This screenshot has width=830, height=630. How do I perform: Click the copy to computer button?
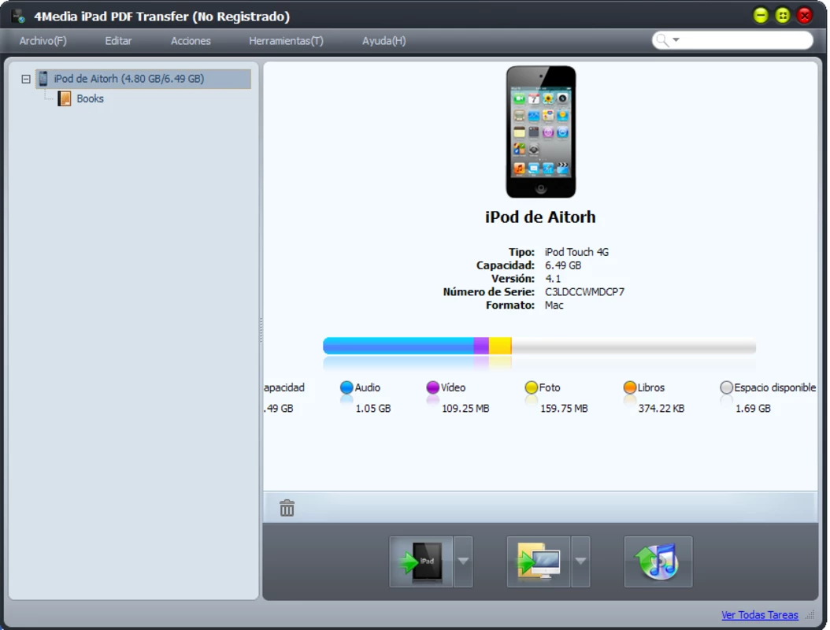[539, 561]
